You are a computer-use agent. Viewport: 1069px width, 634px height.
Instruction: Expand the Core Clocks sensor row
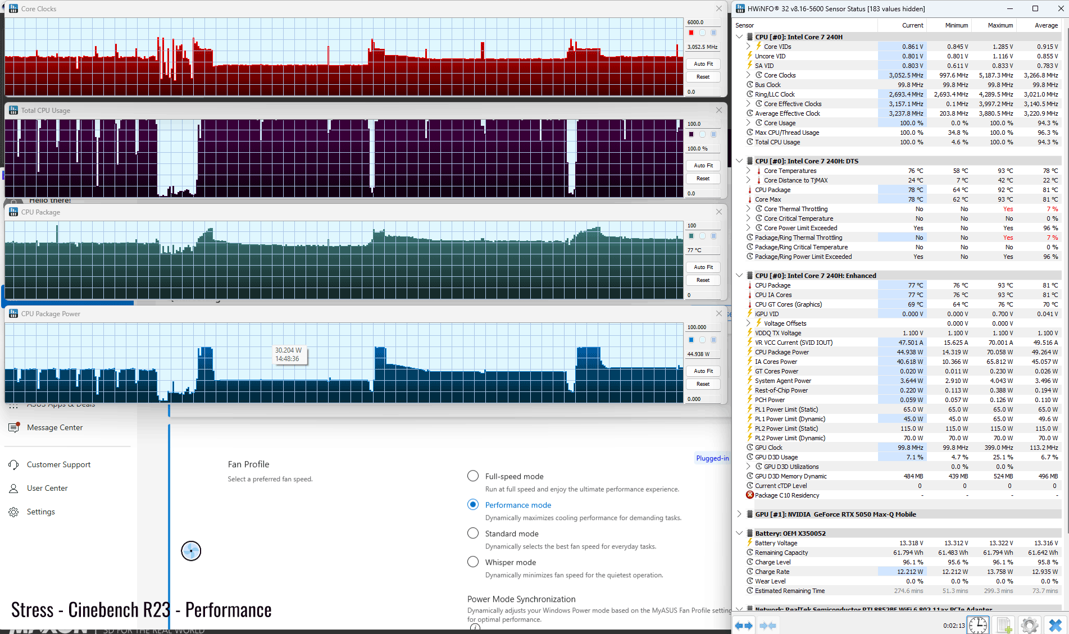point(748,75)
